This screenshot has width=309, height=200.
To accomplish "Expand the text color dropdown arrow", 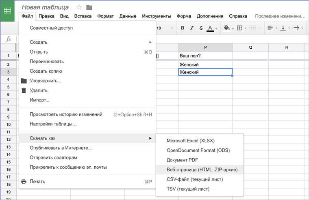I will coord(216,28).
